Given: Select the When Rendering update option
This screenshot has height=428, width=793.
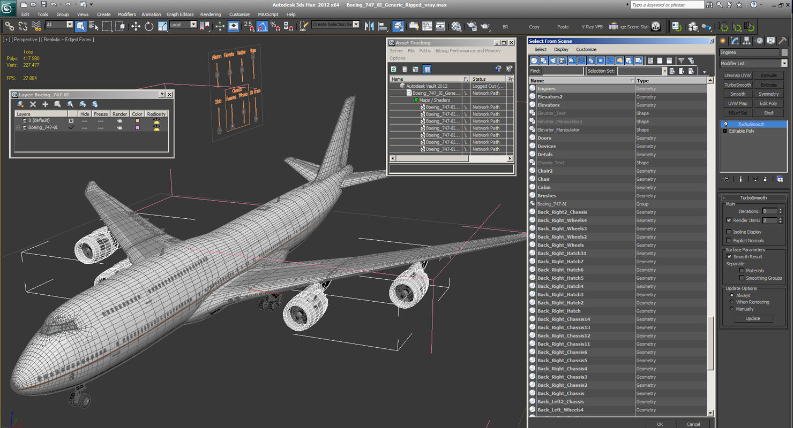Looking at the screenshot, I should click(731, 302).
